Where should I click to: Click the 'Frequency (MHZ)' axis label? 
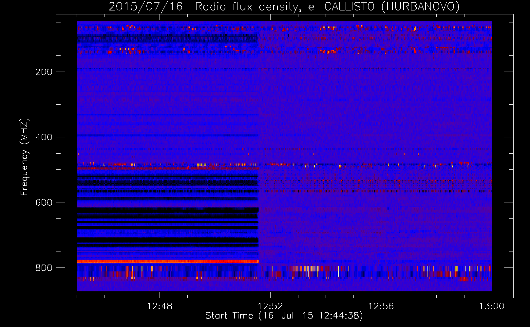[25, 157]
